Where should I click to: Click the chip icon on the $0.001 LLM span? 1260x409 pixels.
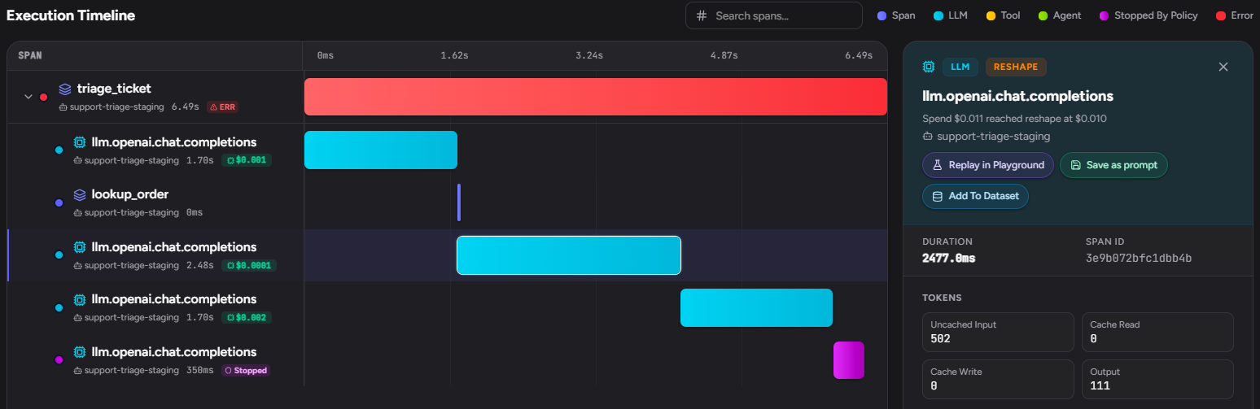80,142
